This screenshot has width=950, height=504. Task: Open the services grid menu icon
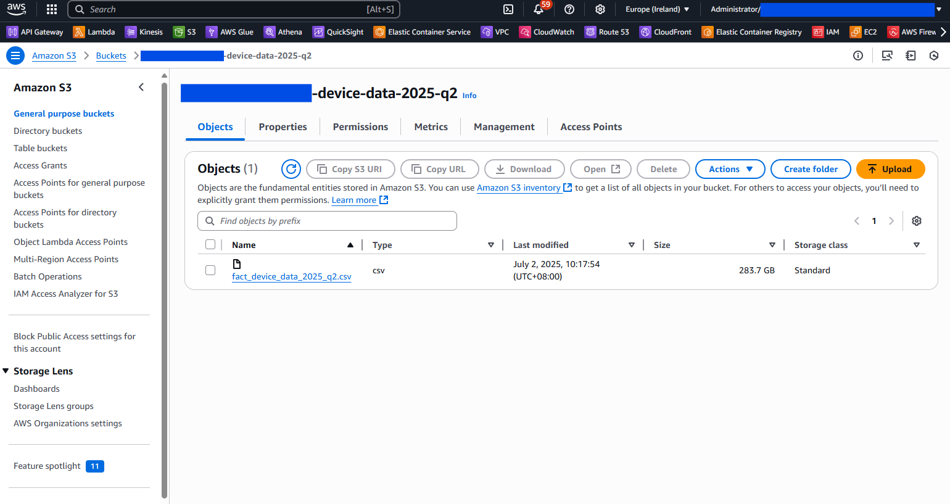pos(52,9)
